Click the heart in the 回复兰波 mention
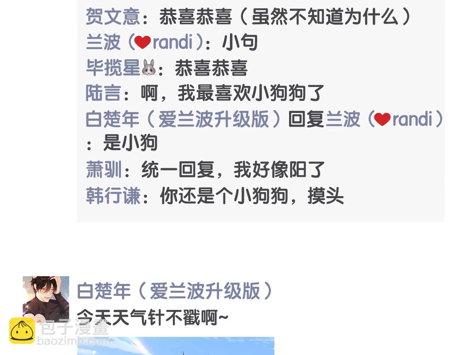454x355 pixels. pyautogui.click(x=382, y=119)
